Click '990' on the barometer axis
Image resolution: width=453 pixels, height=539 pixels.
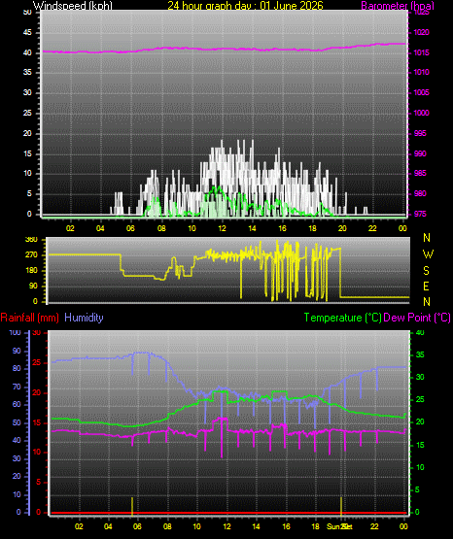(x=420, y=153)
